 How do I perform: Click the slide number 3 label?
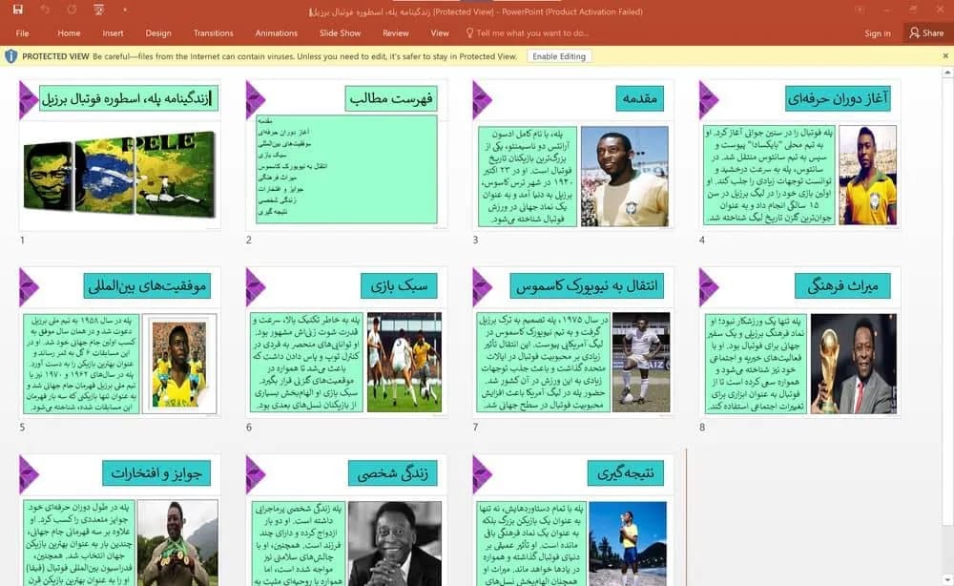476,241
